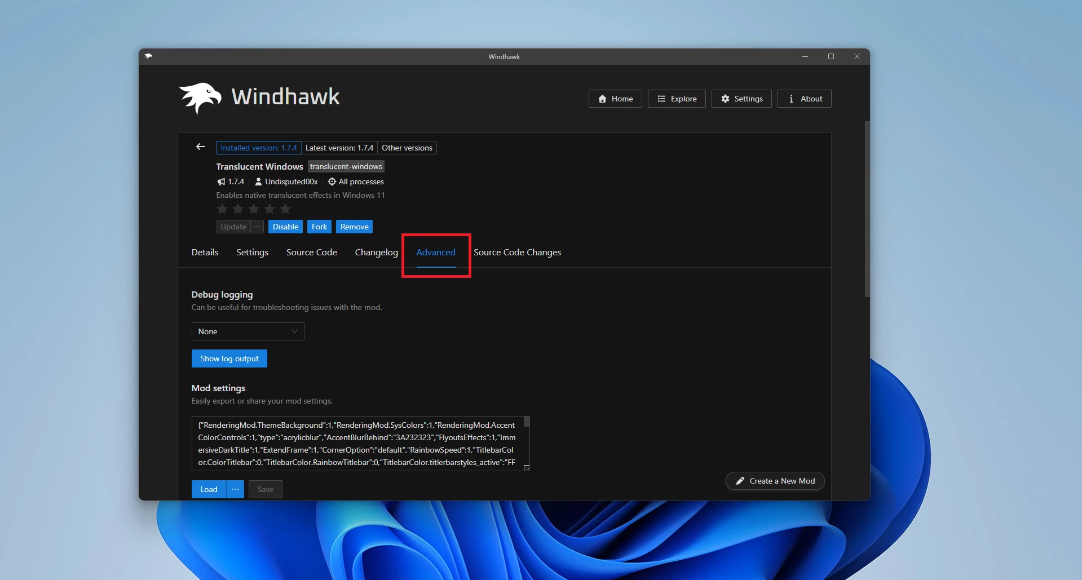Click the crosshair All processes icon
1082x580 pixels.
[x=332, y=181]
